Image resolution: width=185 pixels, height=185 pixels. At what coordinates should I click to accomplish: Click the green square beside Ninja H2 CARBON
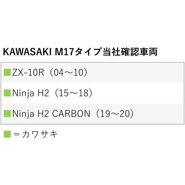[x=7, y=114]
